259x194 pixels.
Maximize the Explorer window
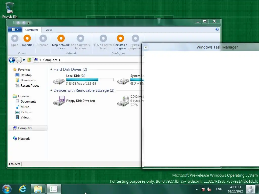[205, 21]
